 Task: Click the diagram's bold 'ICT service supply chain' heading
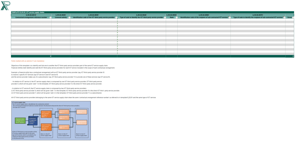click(x=19, y=102)
